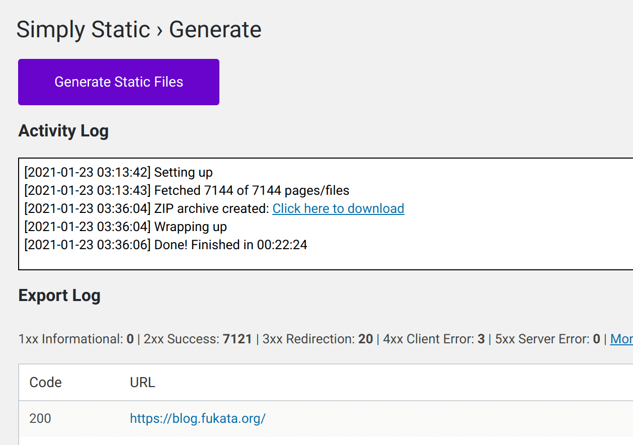Open the blog.fukata.org URL in export log
633x445 pixels.
pyautogui.click(x=197, y=418)
